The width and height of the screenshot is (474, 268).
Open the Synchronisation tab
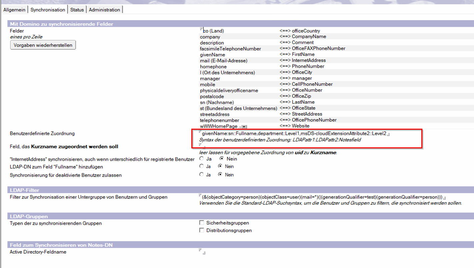(48, 10)
